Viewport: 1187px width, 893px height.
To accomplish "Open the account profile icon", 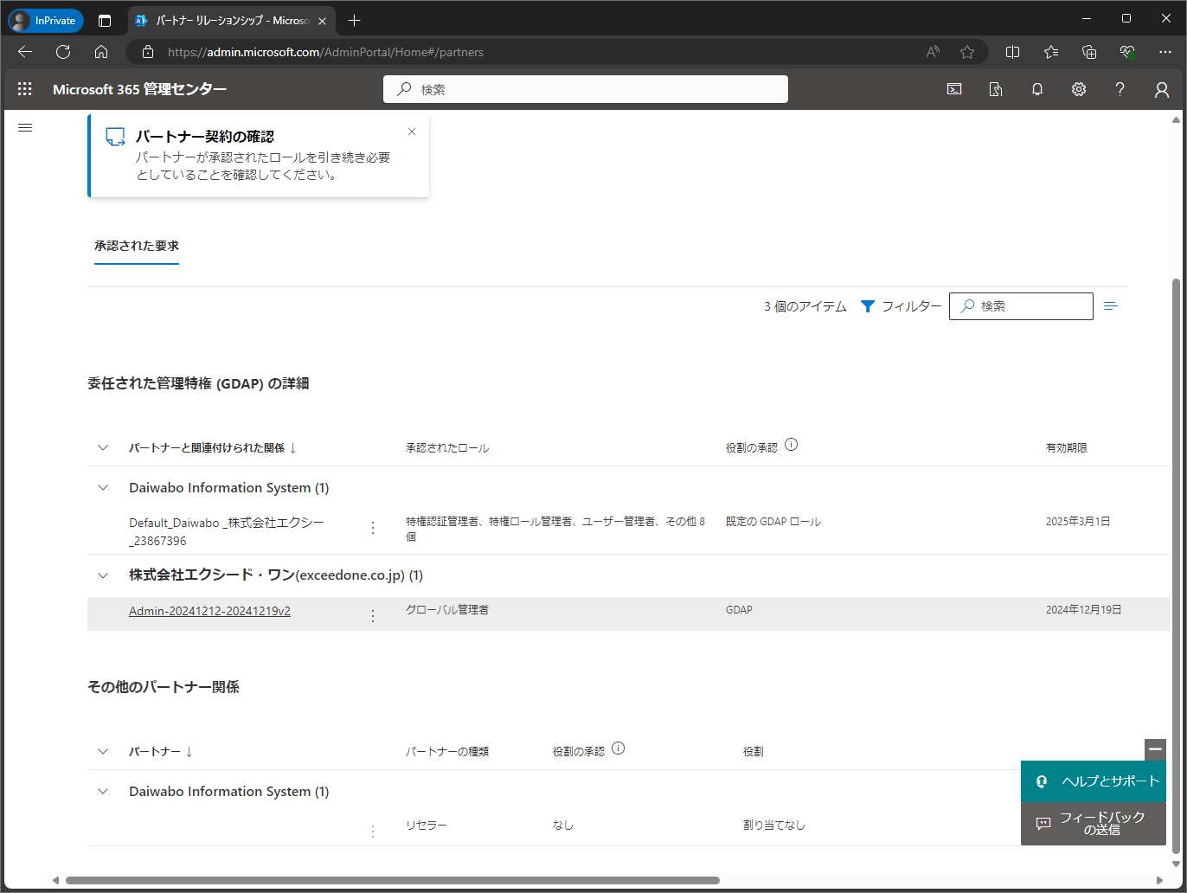I will pos(1162,89).
